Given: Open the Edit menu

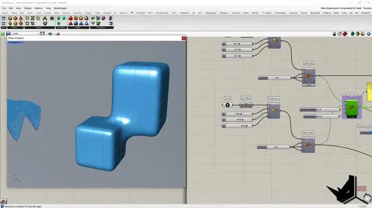Looking at the screenshot, I should pyautogui.click(x=11, y=8).
